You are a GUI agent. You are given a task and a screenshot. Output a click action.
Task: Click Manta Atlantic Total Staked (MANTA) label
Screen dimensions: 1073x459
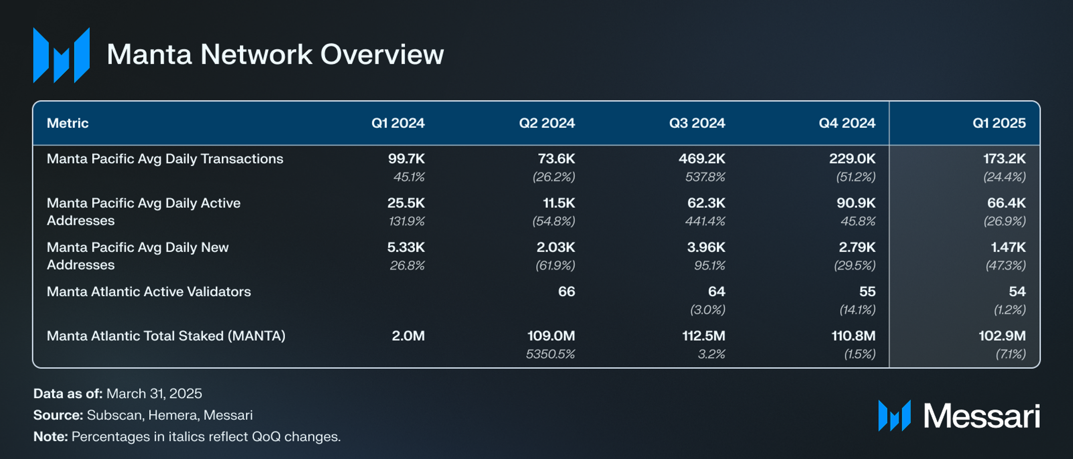166,336
